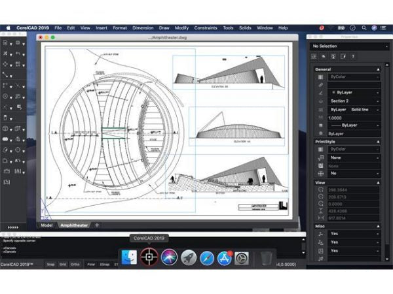Click the Print icon beside the New document icon

[x=18, y=43]
